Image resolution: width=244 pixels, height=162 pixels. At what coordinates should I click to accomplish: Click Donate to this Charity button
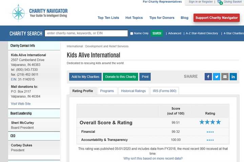(x=120, y=77)
